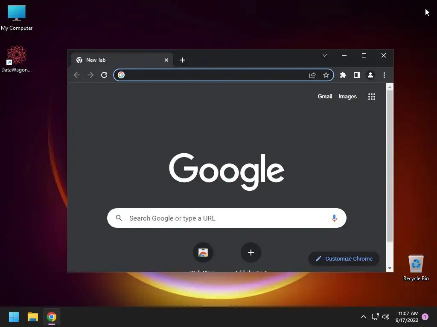Click the Google icon in address bar
This screenshot has height=327, width=437.
click(x=121, y=75)
